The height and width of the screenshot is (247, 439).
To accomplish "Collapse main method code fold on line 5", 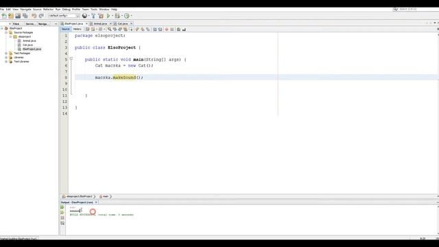I will click(71, 58).
